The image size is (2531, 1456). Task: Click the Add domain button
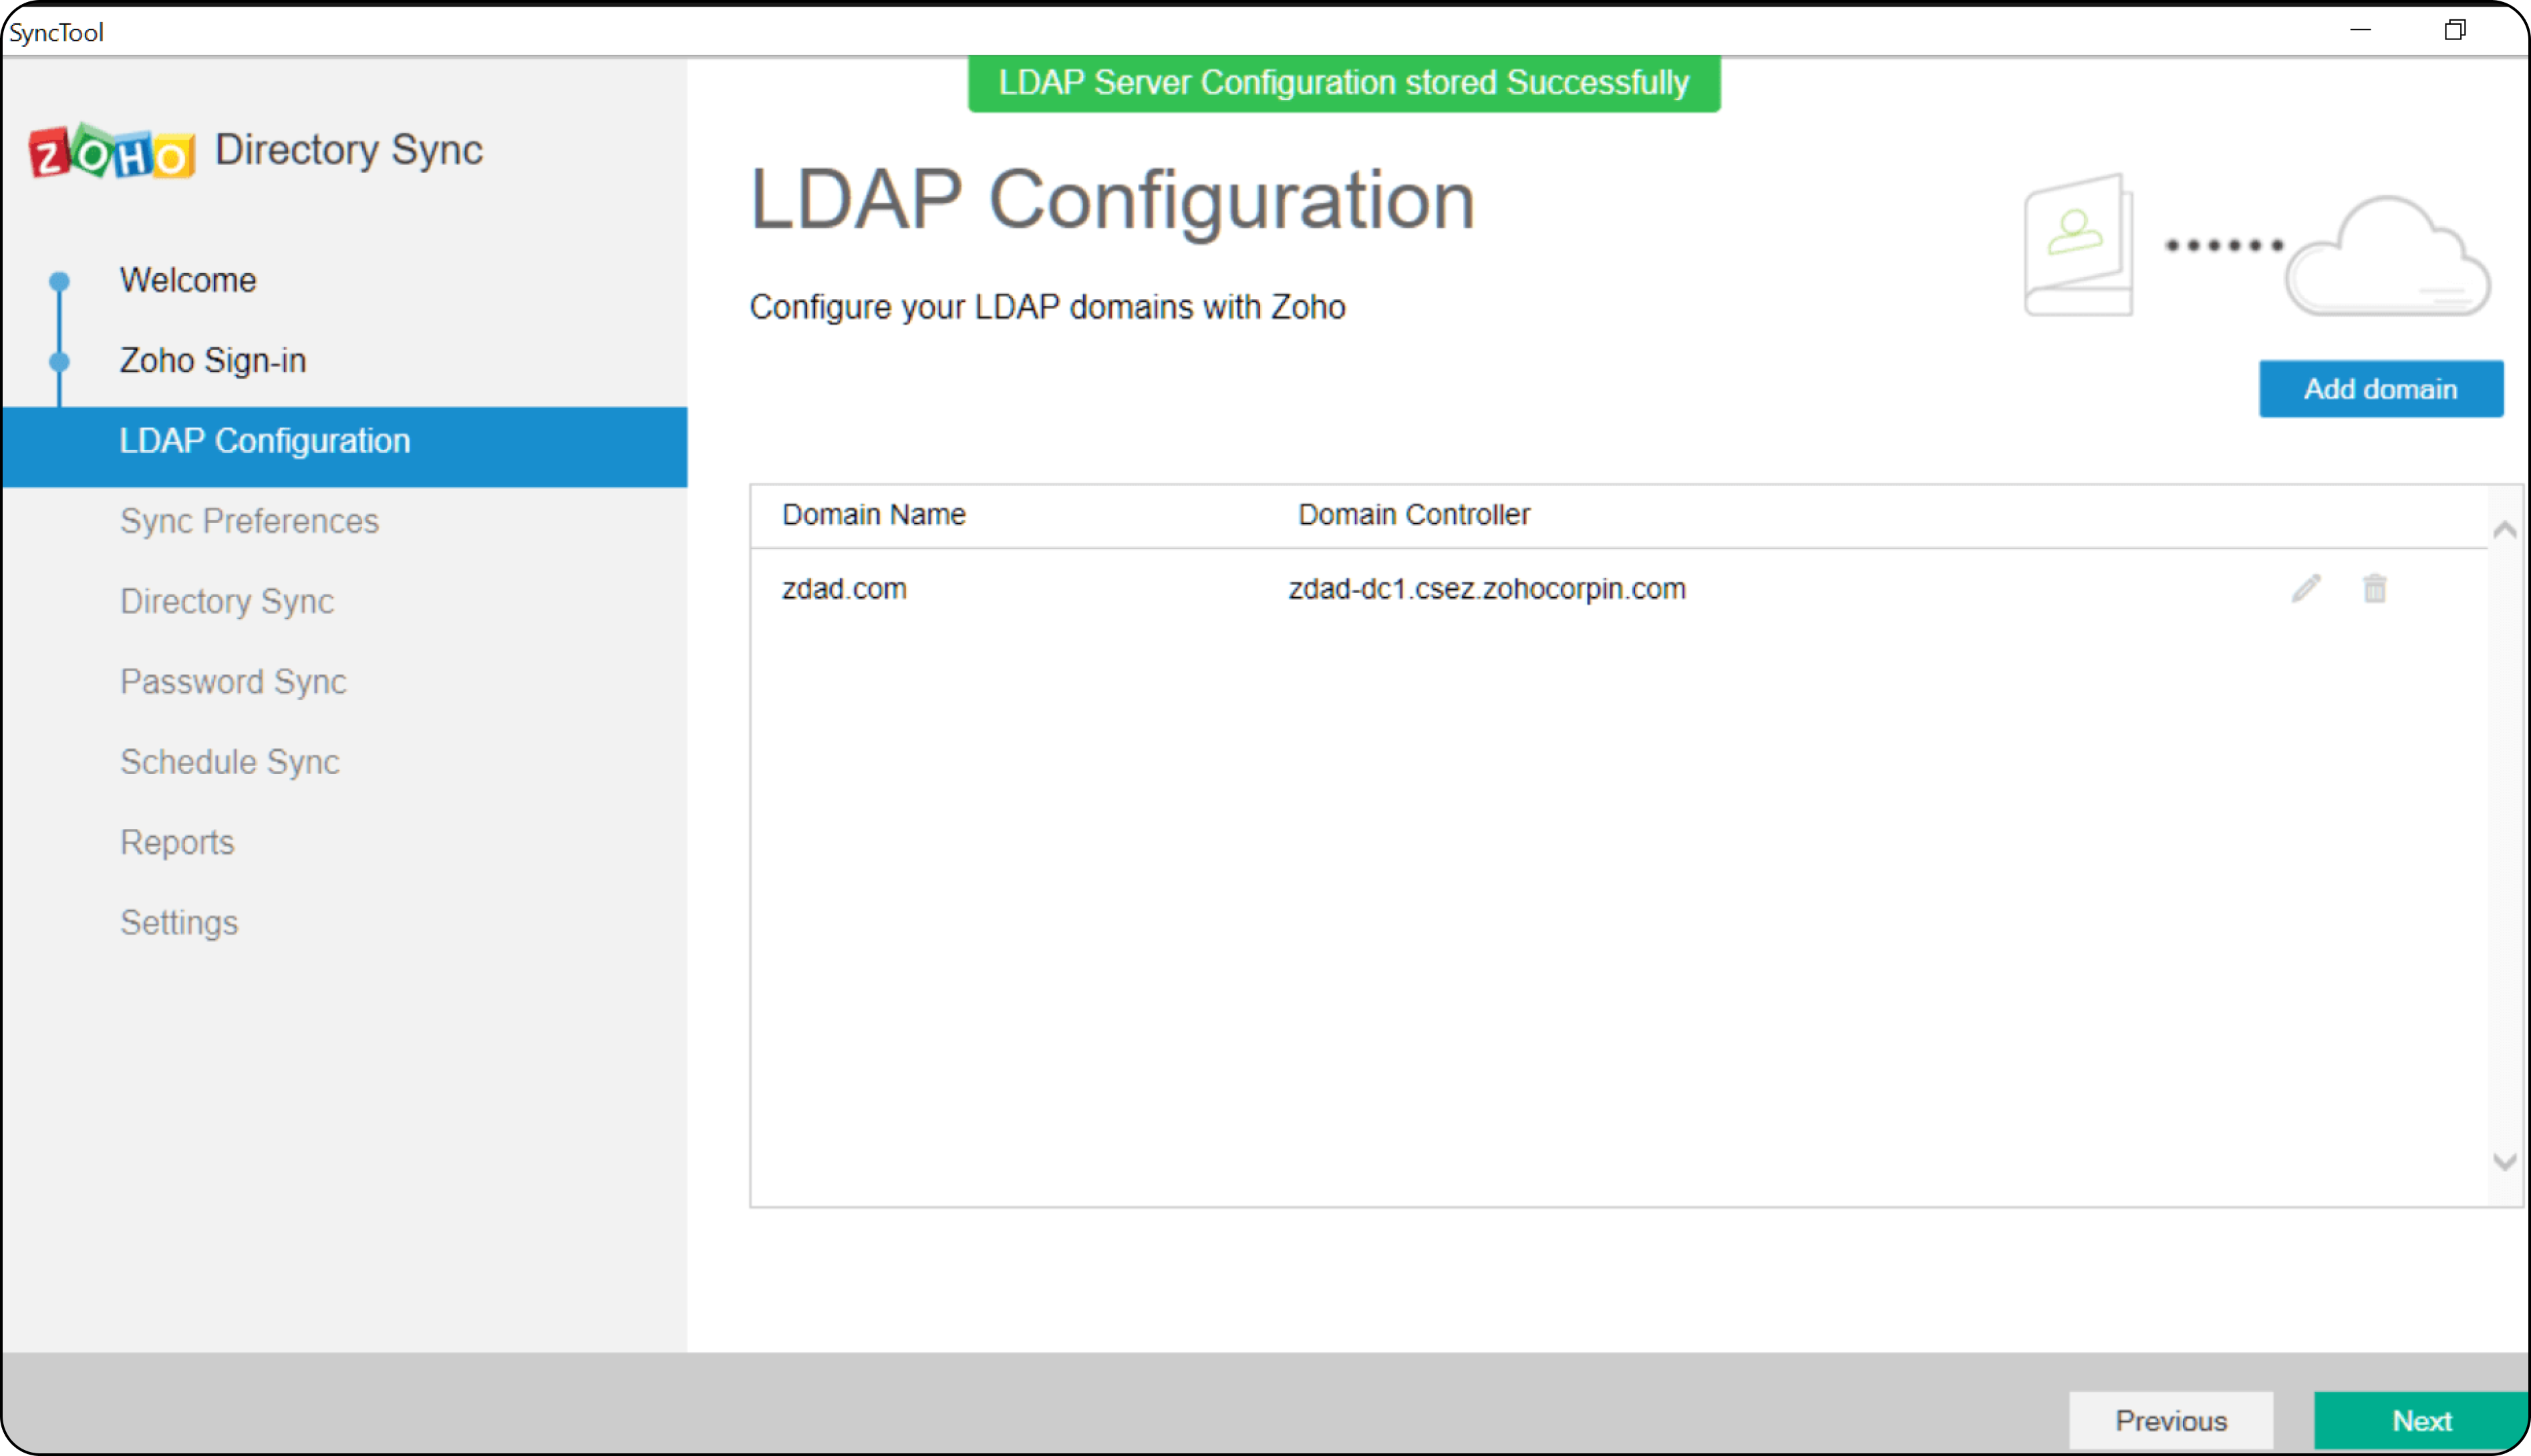[x=2380, y=389]
